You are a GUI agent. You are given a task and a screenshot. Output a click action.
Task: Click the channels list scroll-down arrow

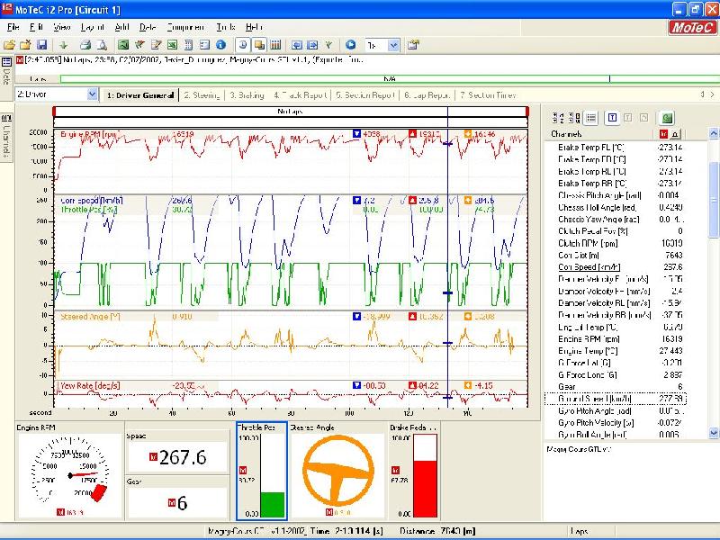point(714,433)
